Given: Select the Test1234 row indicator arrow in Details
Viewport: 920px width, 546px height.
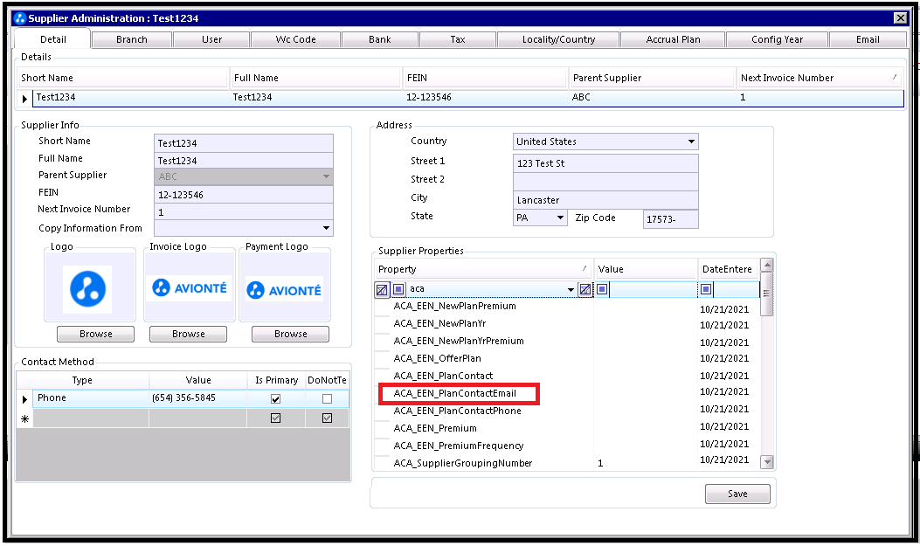Looking at the screenshot, I should click(24, 99).
